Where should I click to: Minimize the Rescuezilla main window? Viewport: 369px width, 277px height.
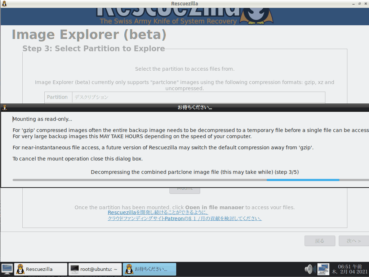pos(354,4)
